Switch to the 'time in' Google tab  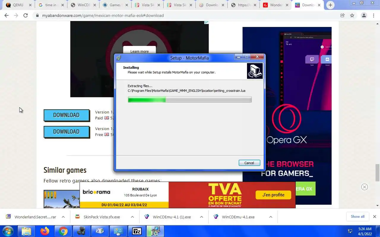tap(51, 5)
